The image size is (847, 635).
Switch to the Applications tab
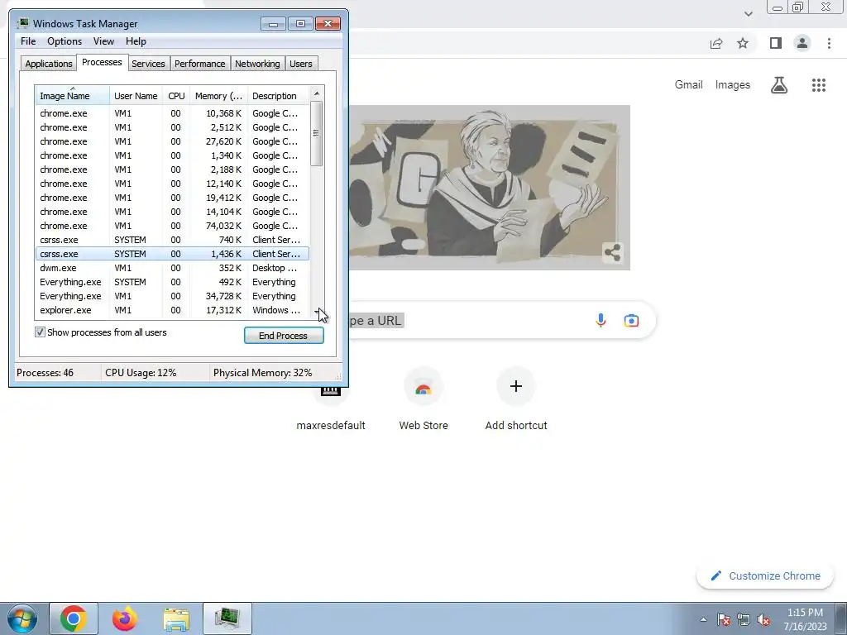[49, 64]
